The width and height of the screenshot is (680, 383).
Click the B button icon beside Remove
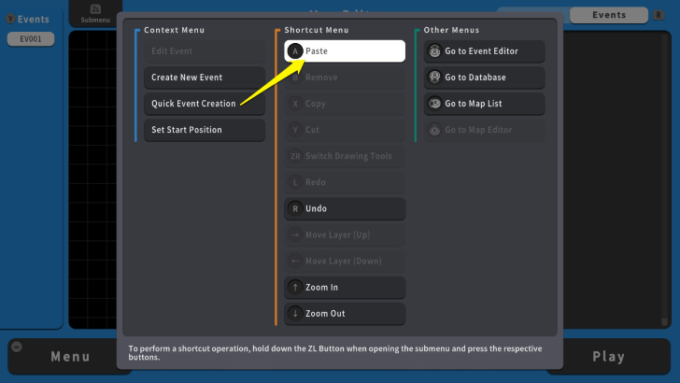(295, 78)
